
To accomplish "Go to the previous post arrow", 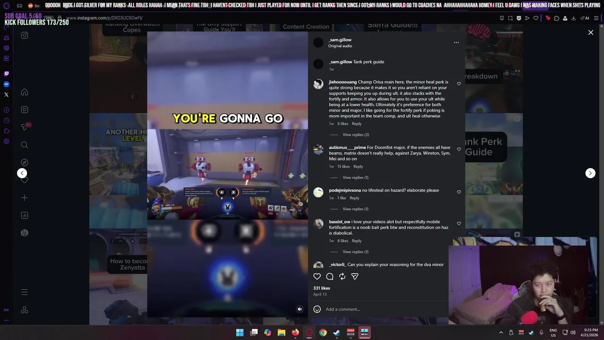I will 22,173.
